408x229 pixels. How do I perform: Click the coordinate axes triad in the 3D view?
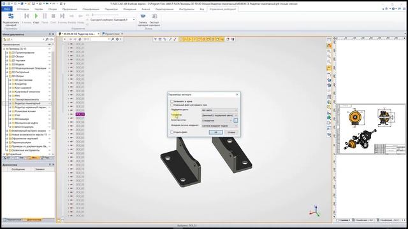point(315,211)
